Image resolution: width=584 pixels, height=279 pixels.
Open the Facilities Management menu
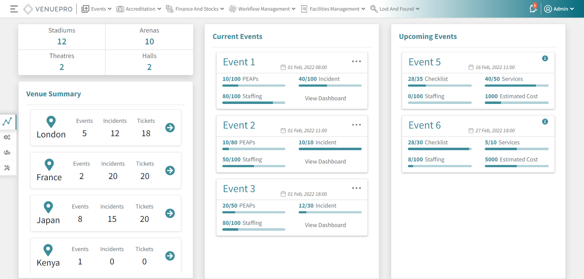[x=333, y=9]
